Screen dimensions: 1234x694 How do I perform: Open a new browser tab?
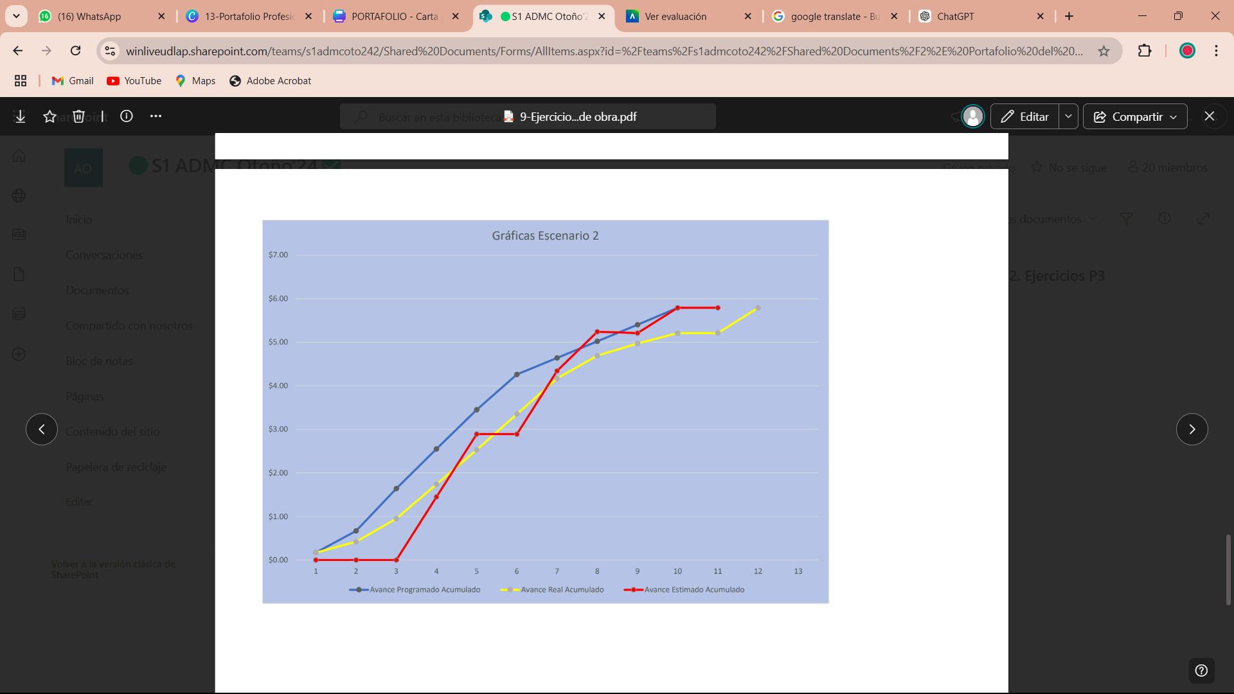tap(1069, 16)
